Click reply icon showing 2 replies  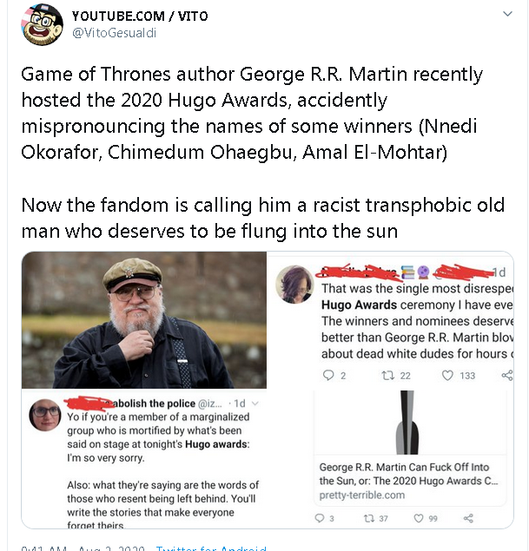[x=328, y=375]
